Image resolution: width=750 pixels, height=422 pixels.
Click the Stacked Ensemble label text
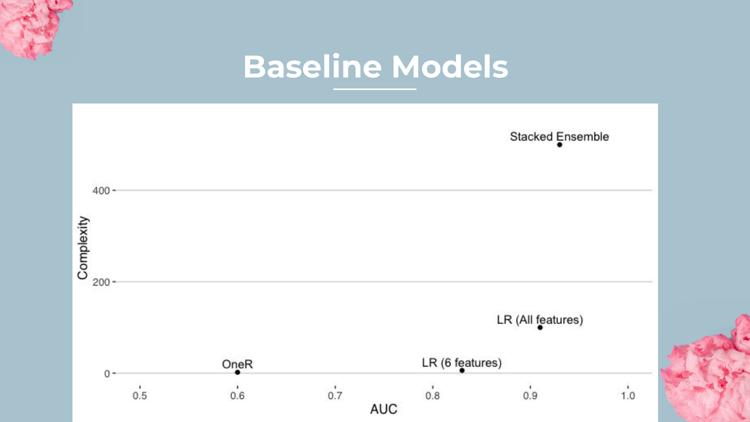[x=559, y=136]
